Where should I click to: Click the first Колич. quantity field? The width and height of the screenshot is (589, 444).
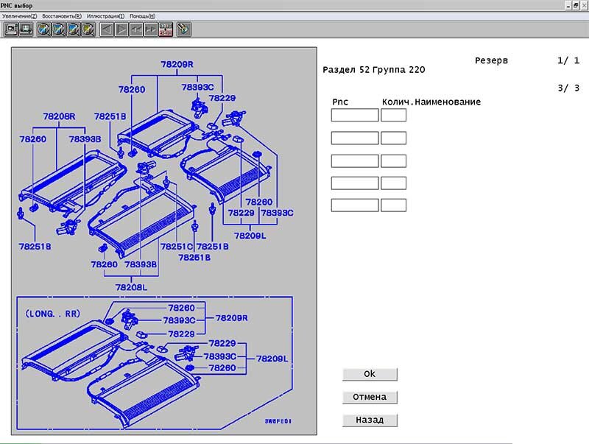(393, 115)
